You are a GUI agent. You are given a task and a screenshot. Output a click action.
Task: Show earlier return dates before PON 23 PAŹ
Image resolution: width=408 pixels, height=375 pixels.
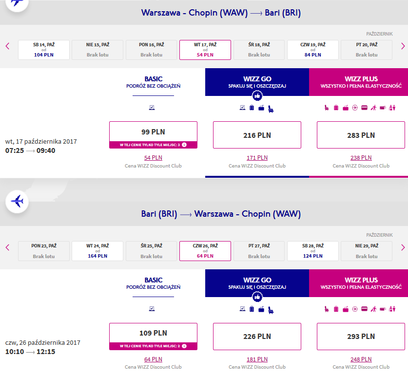coord(7,247)
